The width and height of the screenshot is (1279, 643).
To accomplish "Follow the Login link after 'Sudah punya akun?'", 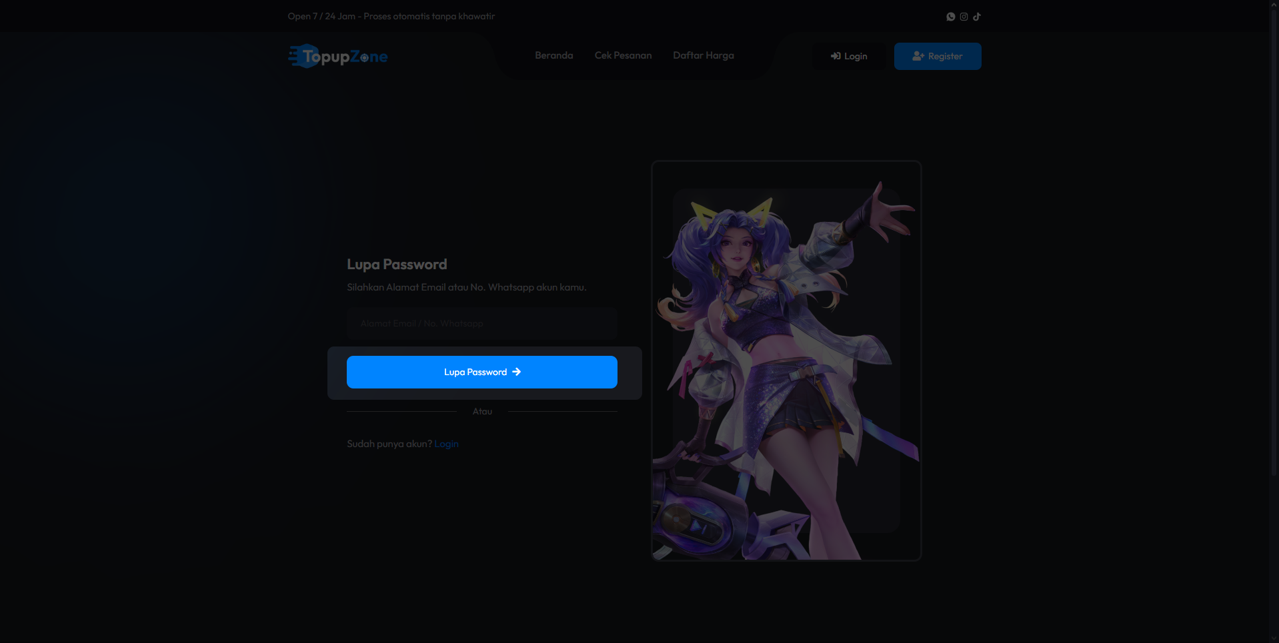I will (446, 444).
